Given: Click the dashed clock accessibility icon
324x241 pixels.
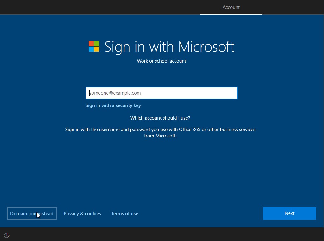Looking at the screenshot, I should tap(7, 235).
